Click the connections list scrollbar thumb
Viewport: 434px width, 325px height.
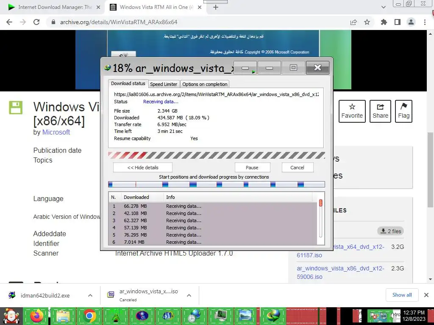click(x=320, y=203)
